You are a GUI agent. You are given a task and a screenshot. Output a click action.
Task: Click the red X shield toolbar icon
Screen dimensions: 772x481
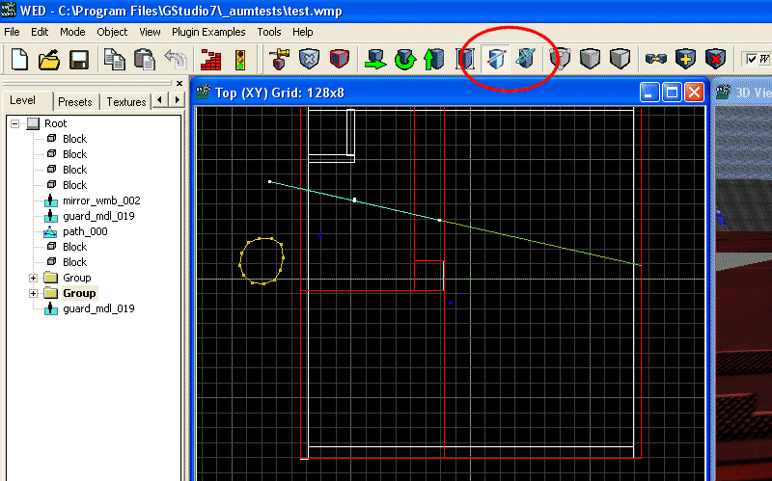715,60
